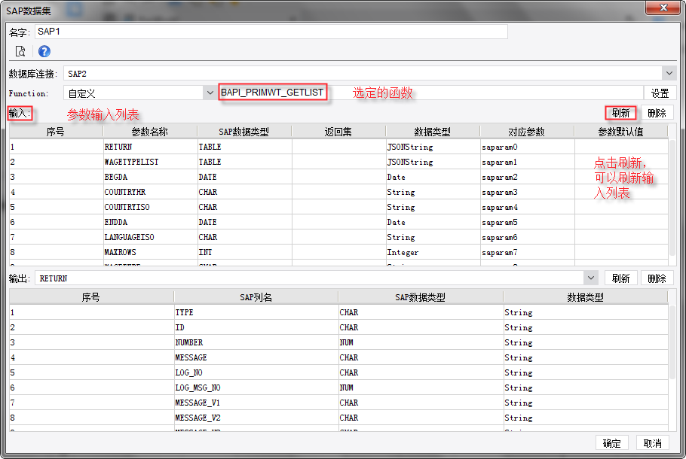Click the 参数默认值 column header

coord(621,132)
